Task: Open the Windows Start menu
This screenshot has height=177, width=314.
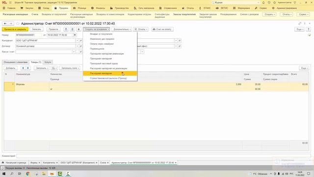Action: point(4,174)
